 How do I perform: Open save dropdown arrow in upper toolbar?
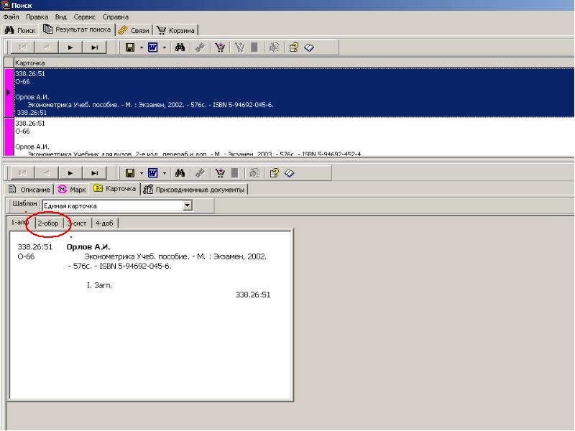click(142, 47)
